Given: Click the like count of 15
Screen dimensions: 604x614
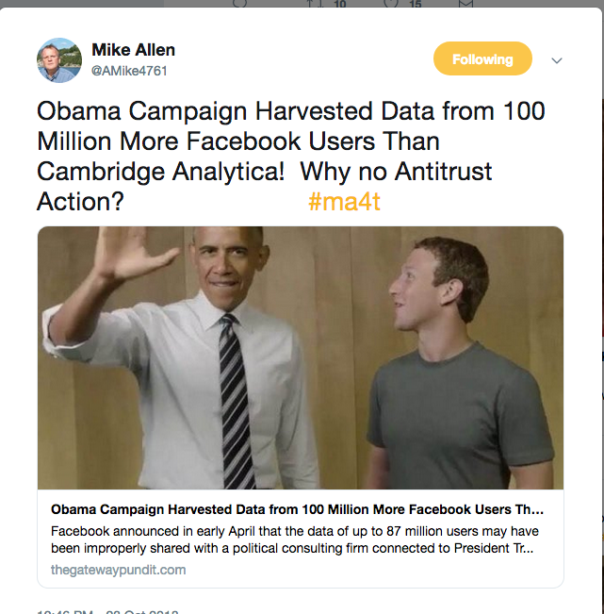Looking at the screenshot, I should (x=415, y=5).
